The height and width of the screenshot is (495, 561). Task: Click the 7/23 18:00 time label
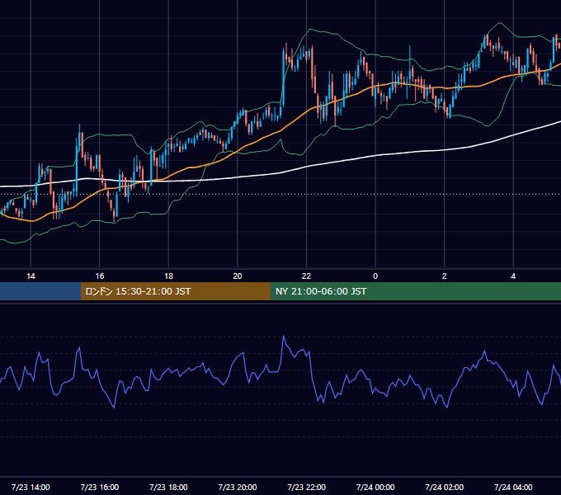(x=168, y=487)
